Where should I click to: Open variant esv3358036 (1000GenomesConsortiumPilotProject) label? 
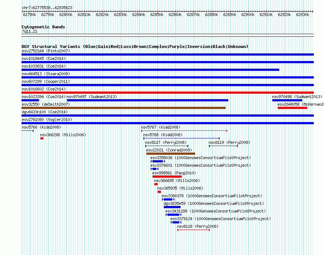click(201, 158)
